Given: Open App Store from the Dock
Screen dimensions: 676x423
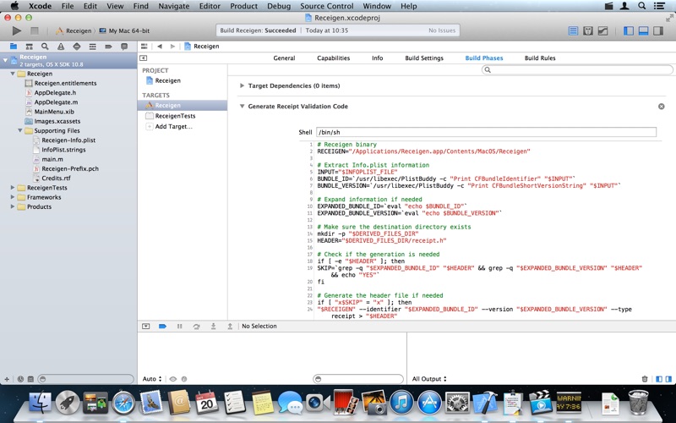Looking at the screenshot, I should (429, 403).
